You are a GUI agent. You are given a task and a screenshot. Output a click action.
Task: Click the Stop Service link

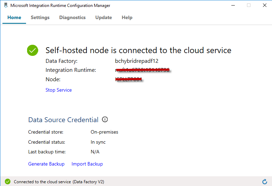tap(58, 90)
